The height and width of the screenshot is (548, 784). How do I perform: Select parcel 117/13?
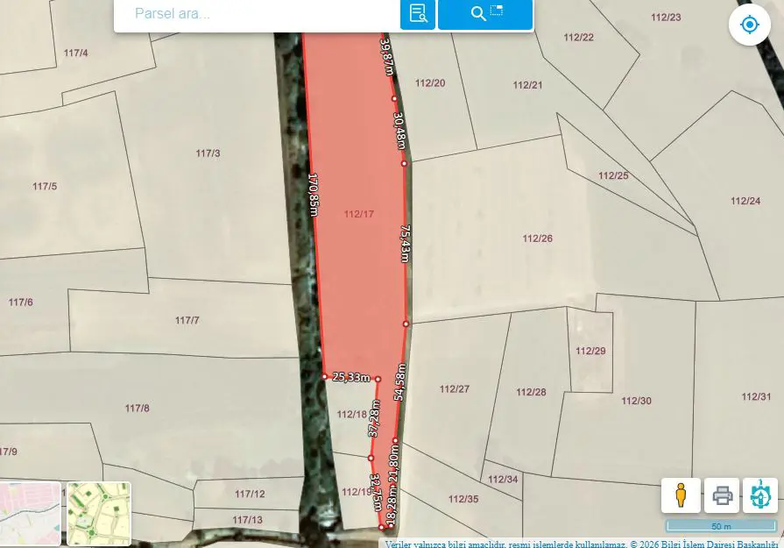[248, 520]
